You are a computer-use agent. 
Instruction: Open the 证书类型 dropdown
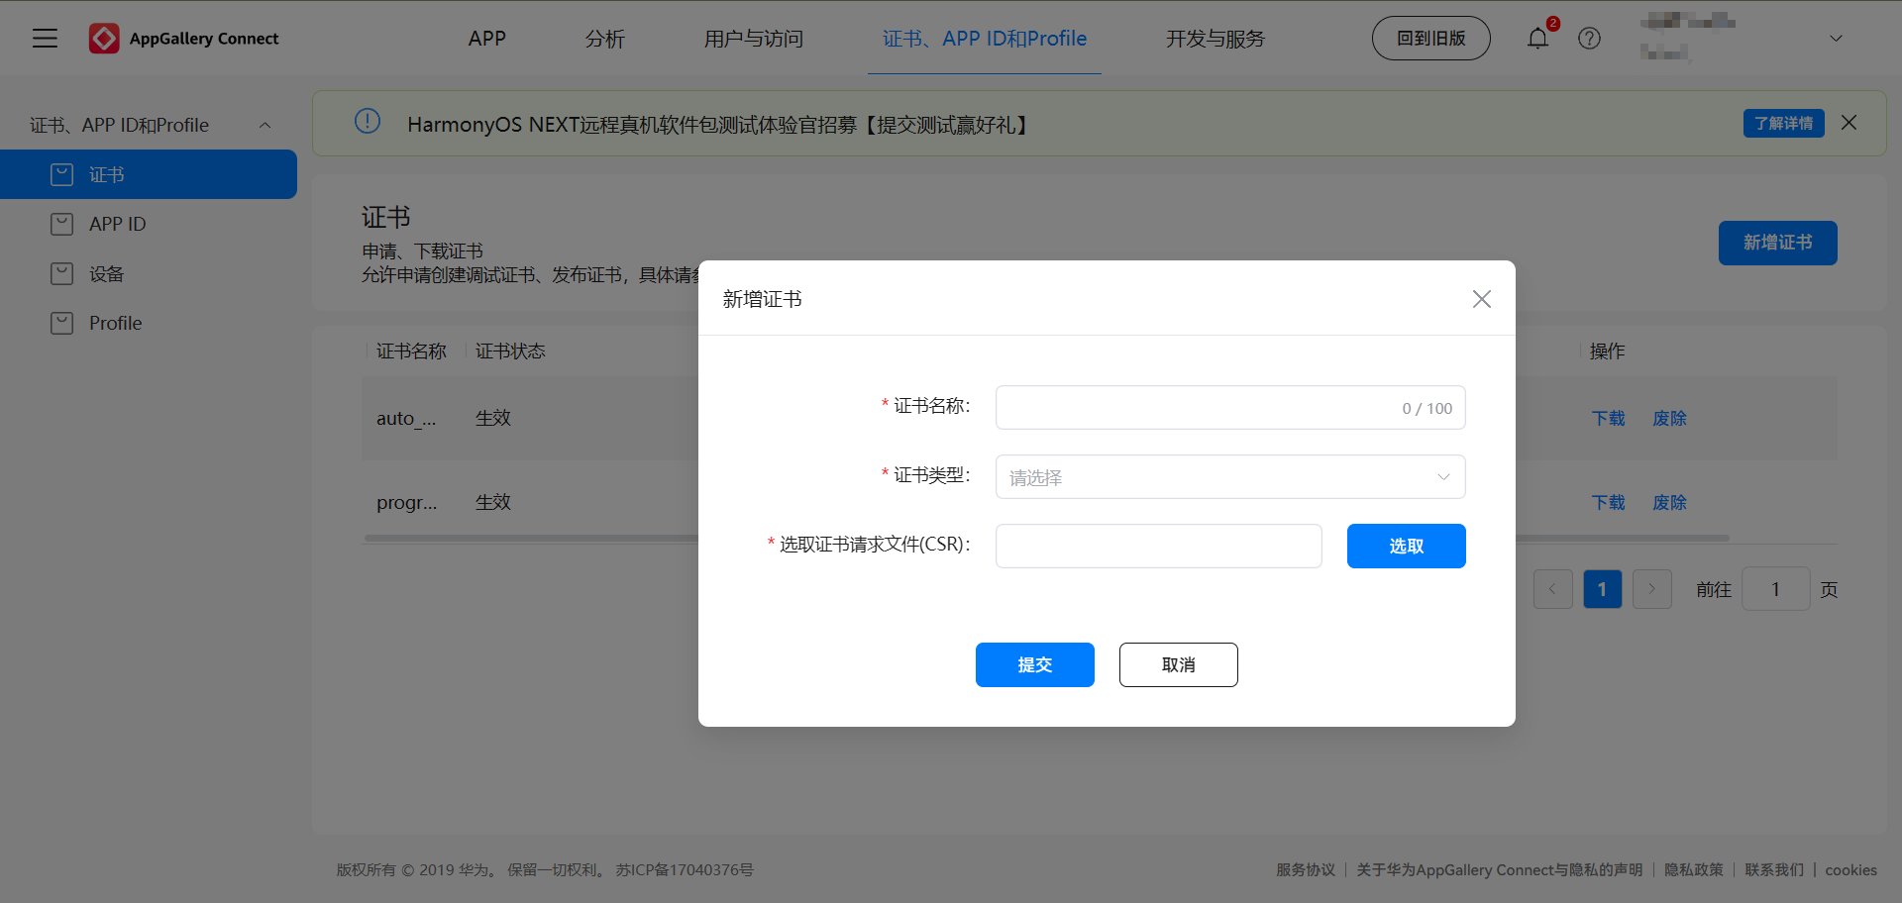[1230, 477]
